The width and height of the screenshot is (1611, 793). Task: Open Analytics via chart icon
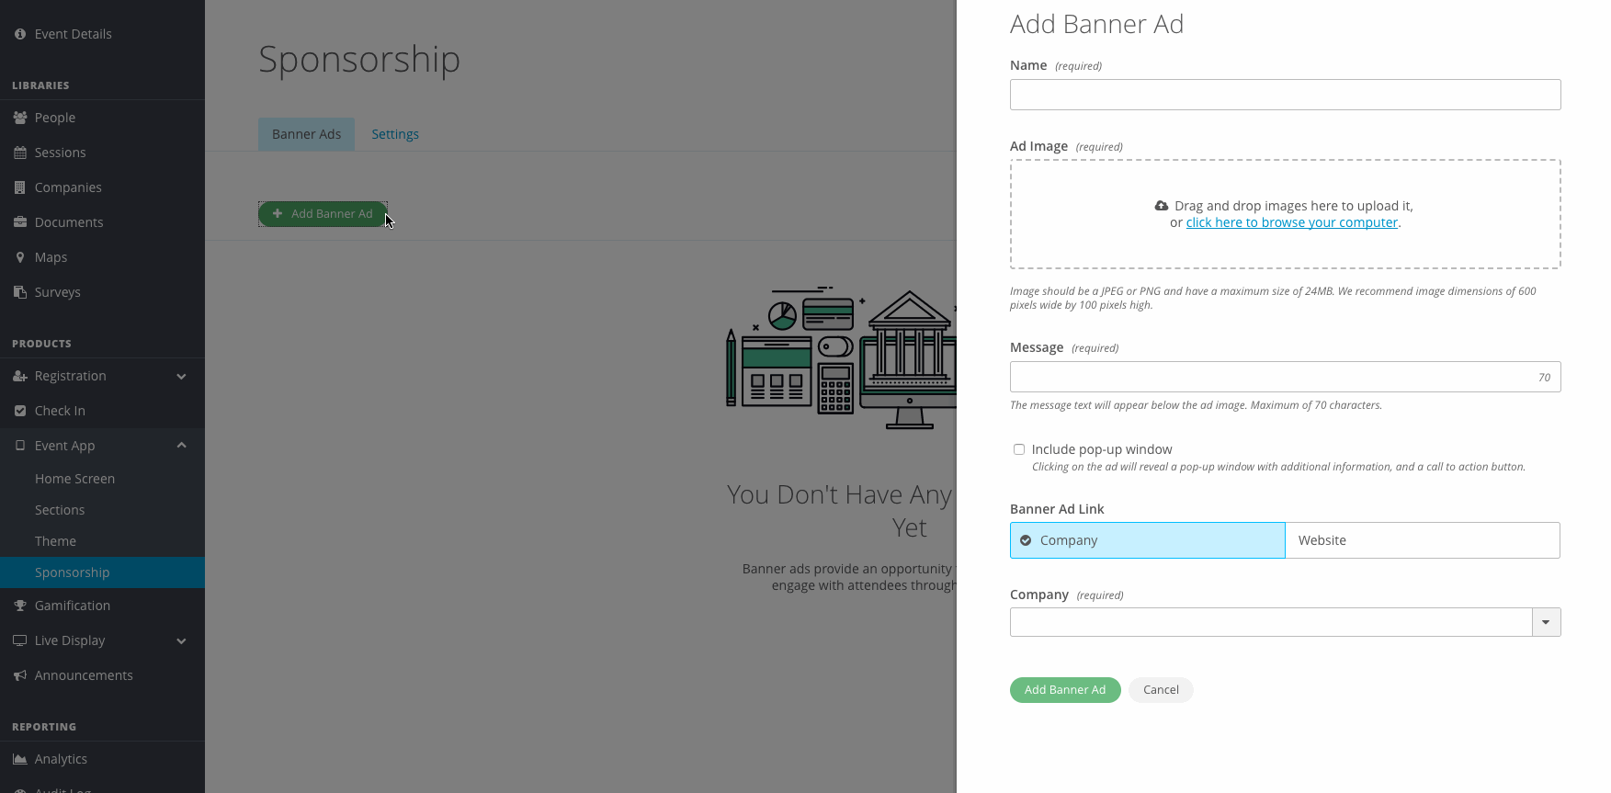(20, 759)
